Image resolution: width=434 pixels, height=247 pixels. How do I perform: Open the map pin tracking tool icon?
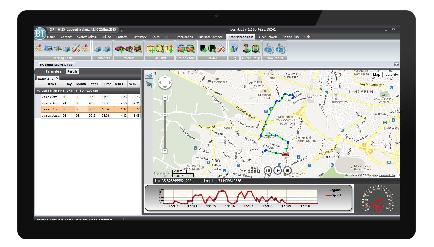(x=39, y=48)
